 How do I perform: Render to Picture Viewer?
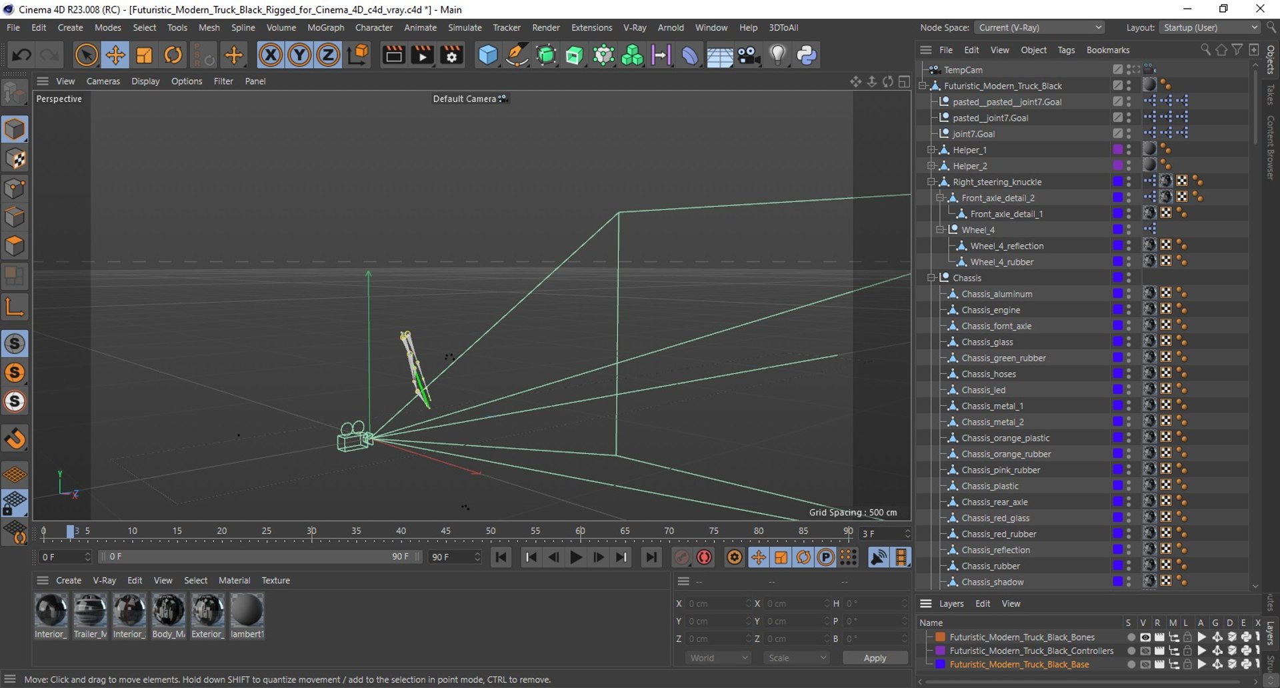(423, 55)
